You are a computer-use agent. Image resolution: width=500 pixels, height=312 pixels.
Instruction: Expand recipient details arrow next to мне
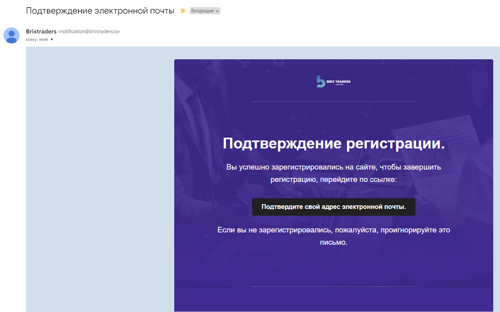coord(52,39)
